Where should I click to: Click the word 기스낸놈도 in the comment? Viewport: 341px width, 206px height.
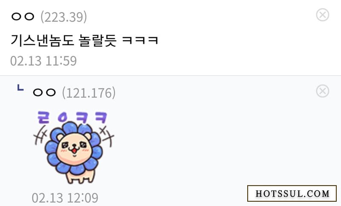43,40
